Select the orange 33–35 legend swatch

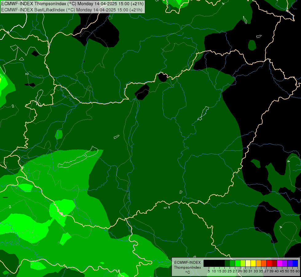pyautogui.click(x=259, y=263)
